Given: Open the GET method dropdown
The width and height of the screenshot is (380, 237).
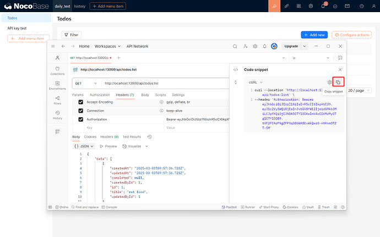Looking at the screenshot, I should point(86,83).
